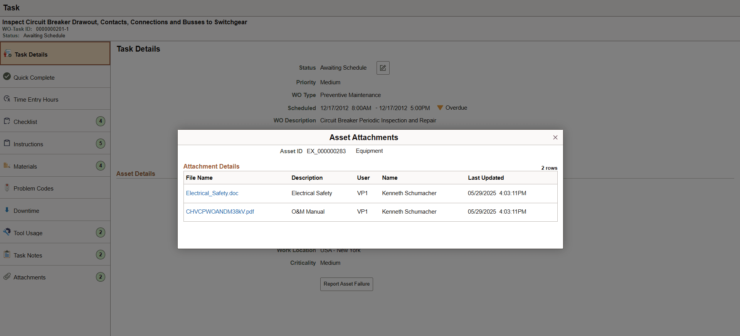Click the Asset Details section heading

(136, 174)
